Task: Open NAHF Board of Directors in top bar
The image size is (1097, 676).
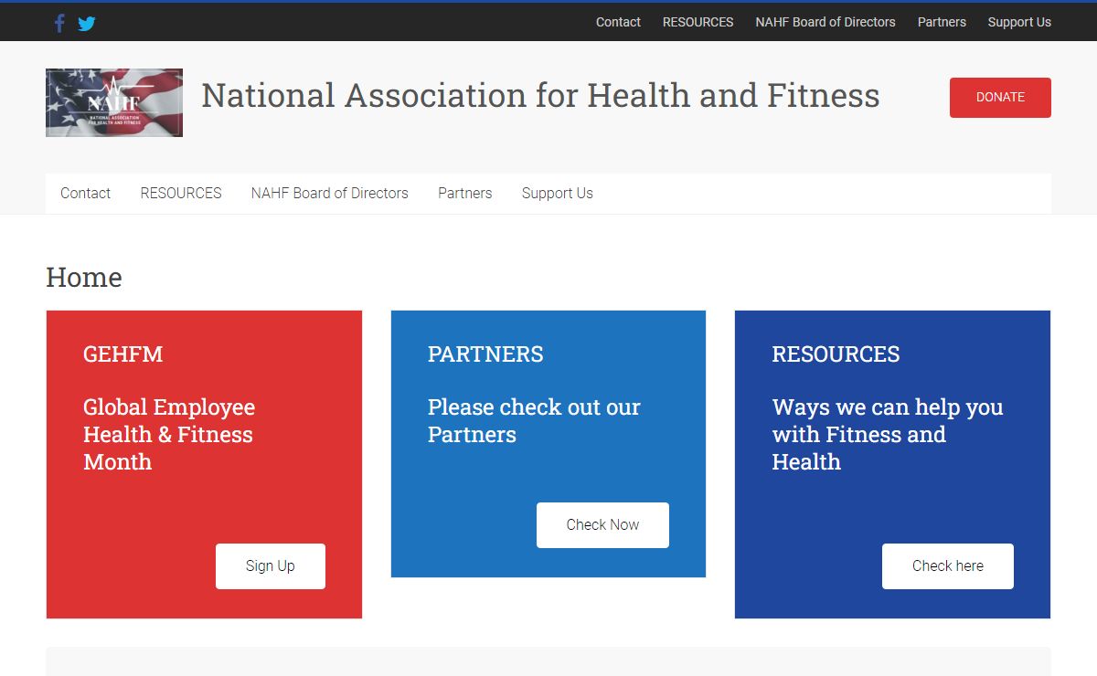Action: 825,22
